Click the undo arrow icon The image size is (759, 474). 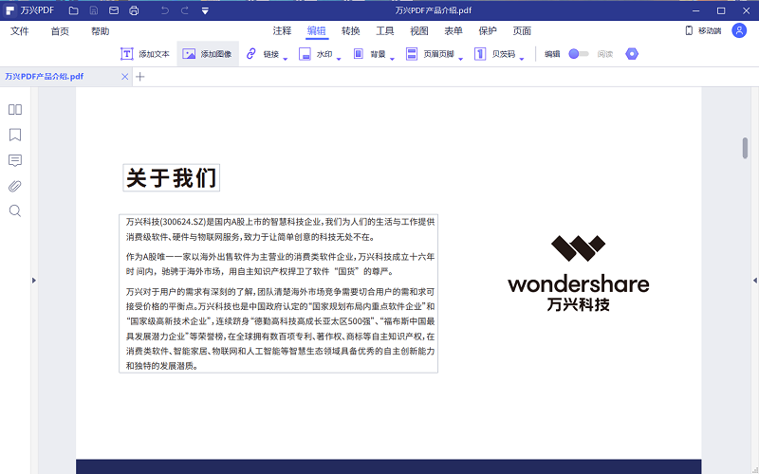tap(164, 10)
